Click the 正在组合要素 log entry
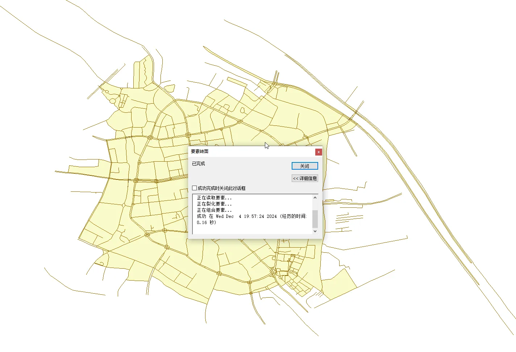The width and height of the screenshot is (516, 352). pyautogui.click(x=214, y=210)
